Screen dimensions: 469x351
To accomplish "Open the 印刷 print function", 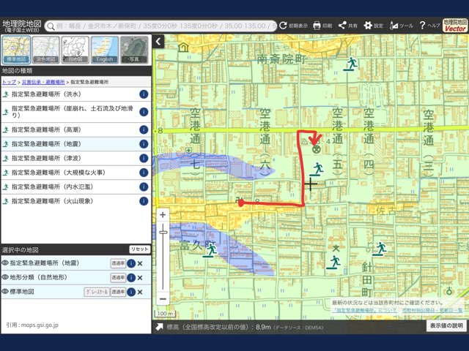I will coord(317,25).
